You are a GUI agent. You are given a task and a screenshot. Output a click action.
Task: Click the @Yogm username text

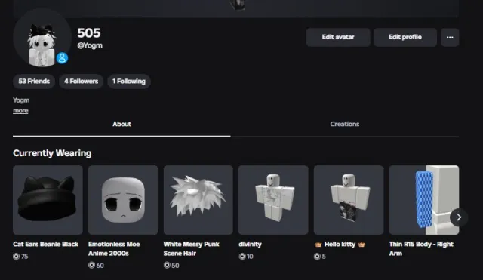90,45
